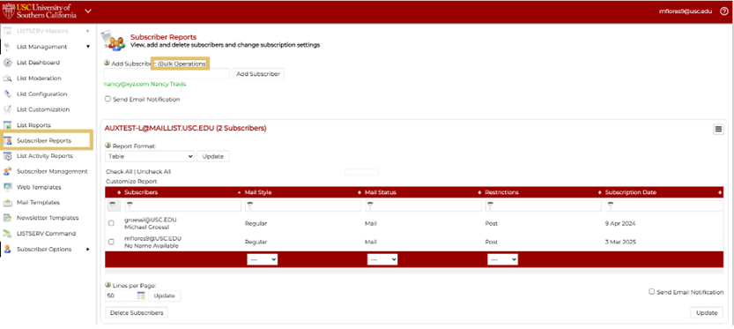Click the Subscription Date filter field
The width and height of the screenshot is (734, 329).
point(664,206)
